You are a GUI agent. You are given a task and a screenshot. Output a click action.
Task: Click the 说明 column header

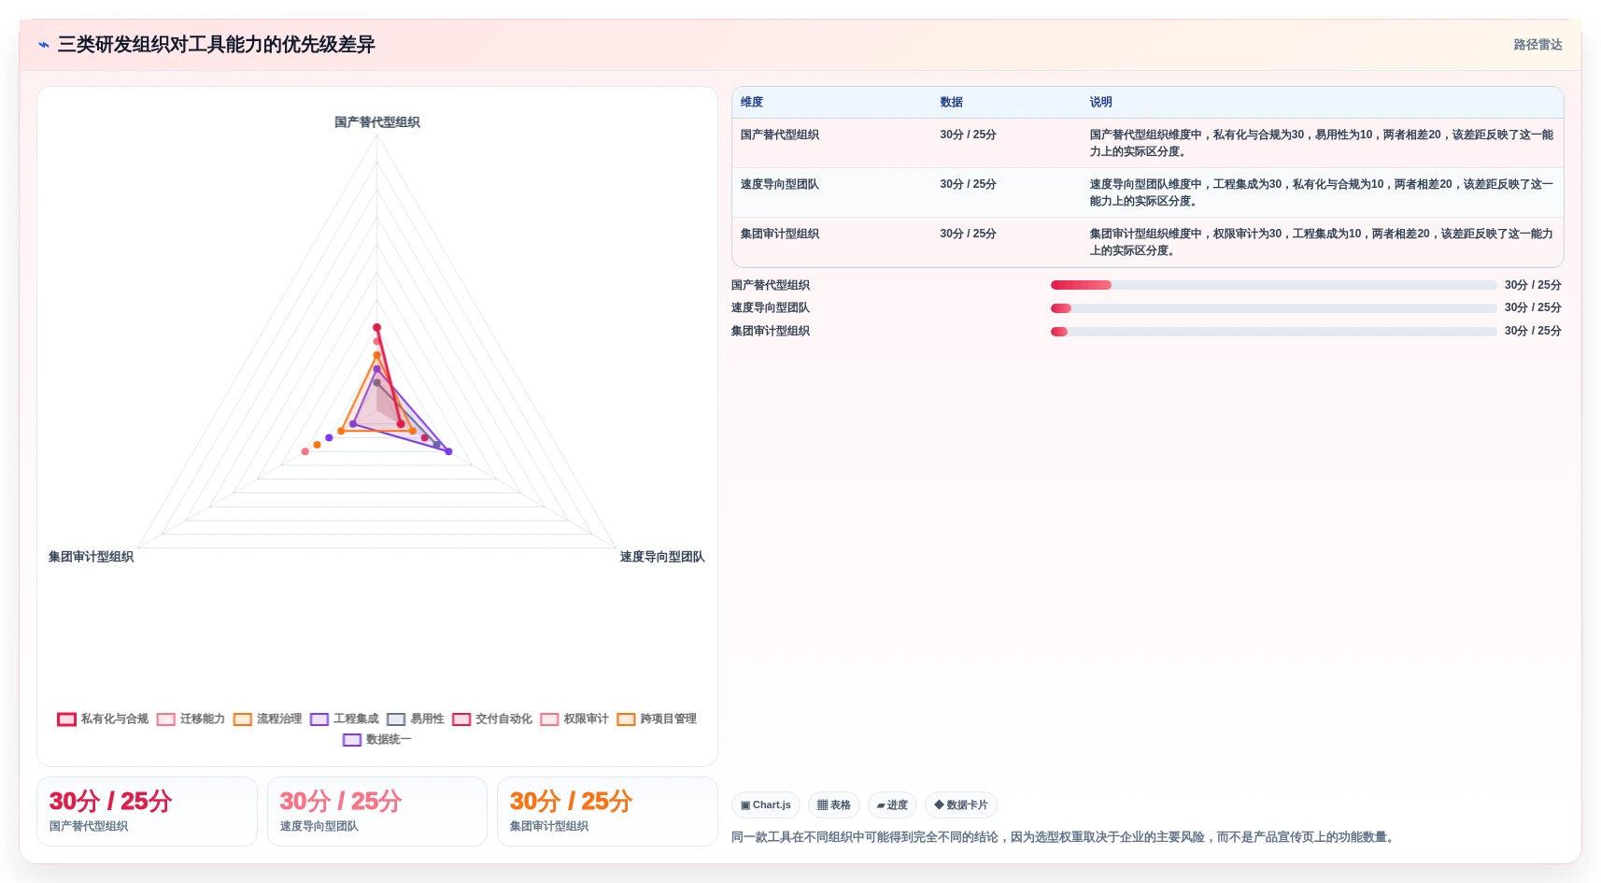pyautogui.click(x=1100, y=102)
